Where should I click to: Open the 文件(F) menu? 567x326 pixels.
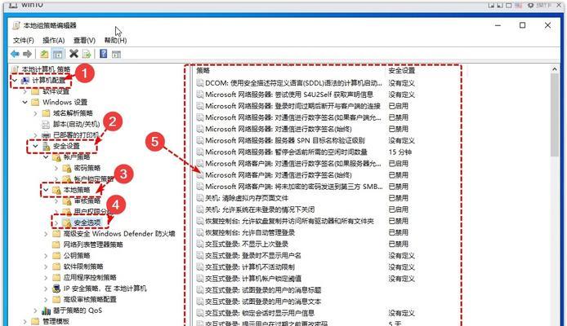pyautogui.click(x=24, y=40)
